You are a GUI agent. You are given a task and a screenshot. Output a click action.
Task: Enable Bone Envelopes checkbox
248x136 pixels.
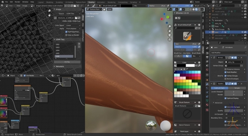click(x=225, y=79)
